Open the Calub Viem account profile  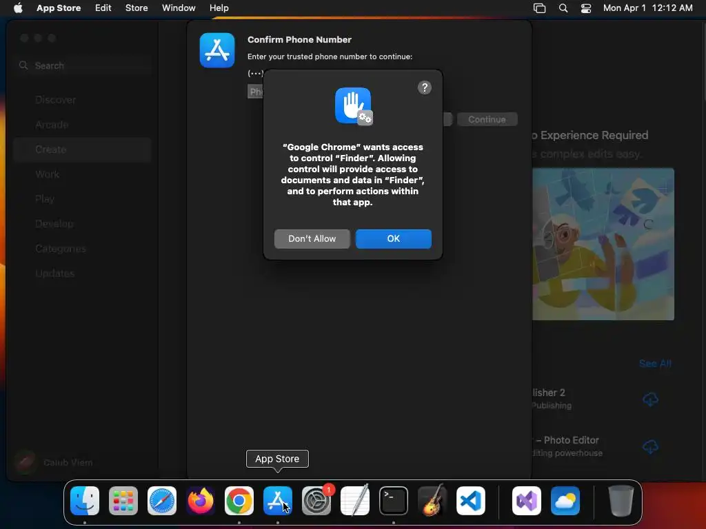pos(54,462)
